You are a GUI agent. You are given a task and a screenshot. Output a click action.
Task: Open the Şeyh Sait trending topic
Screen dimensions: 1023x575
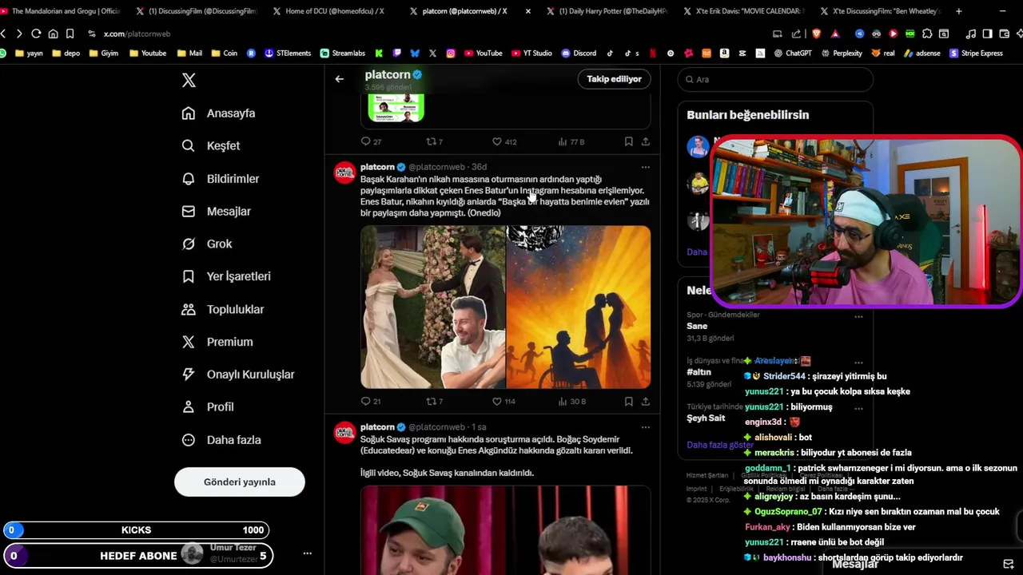pos(706,418)
